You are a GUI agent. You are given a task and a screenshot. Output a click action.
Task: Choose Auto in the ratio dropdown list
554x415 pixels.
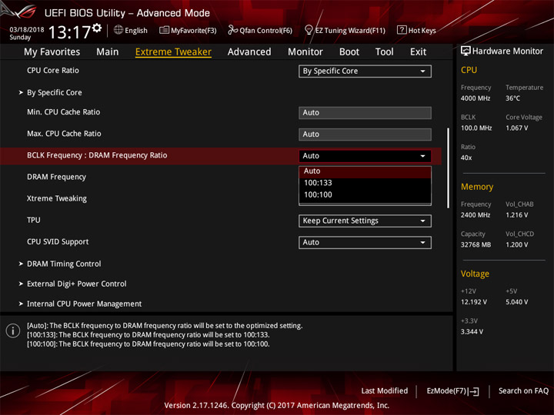(365, 171)
